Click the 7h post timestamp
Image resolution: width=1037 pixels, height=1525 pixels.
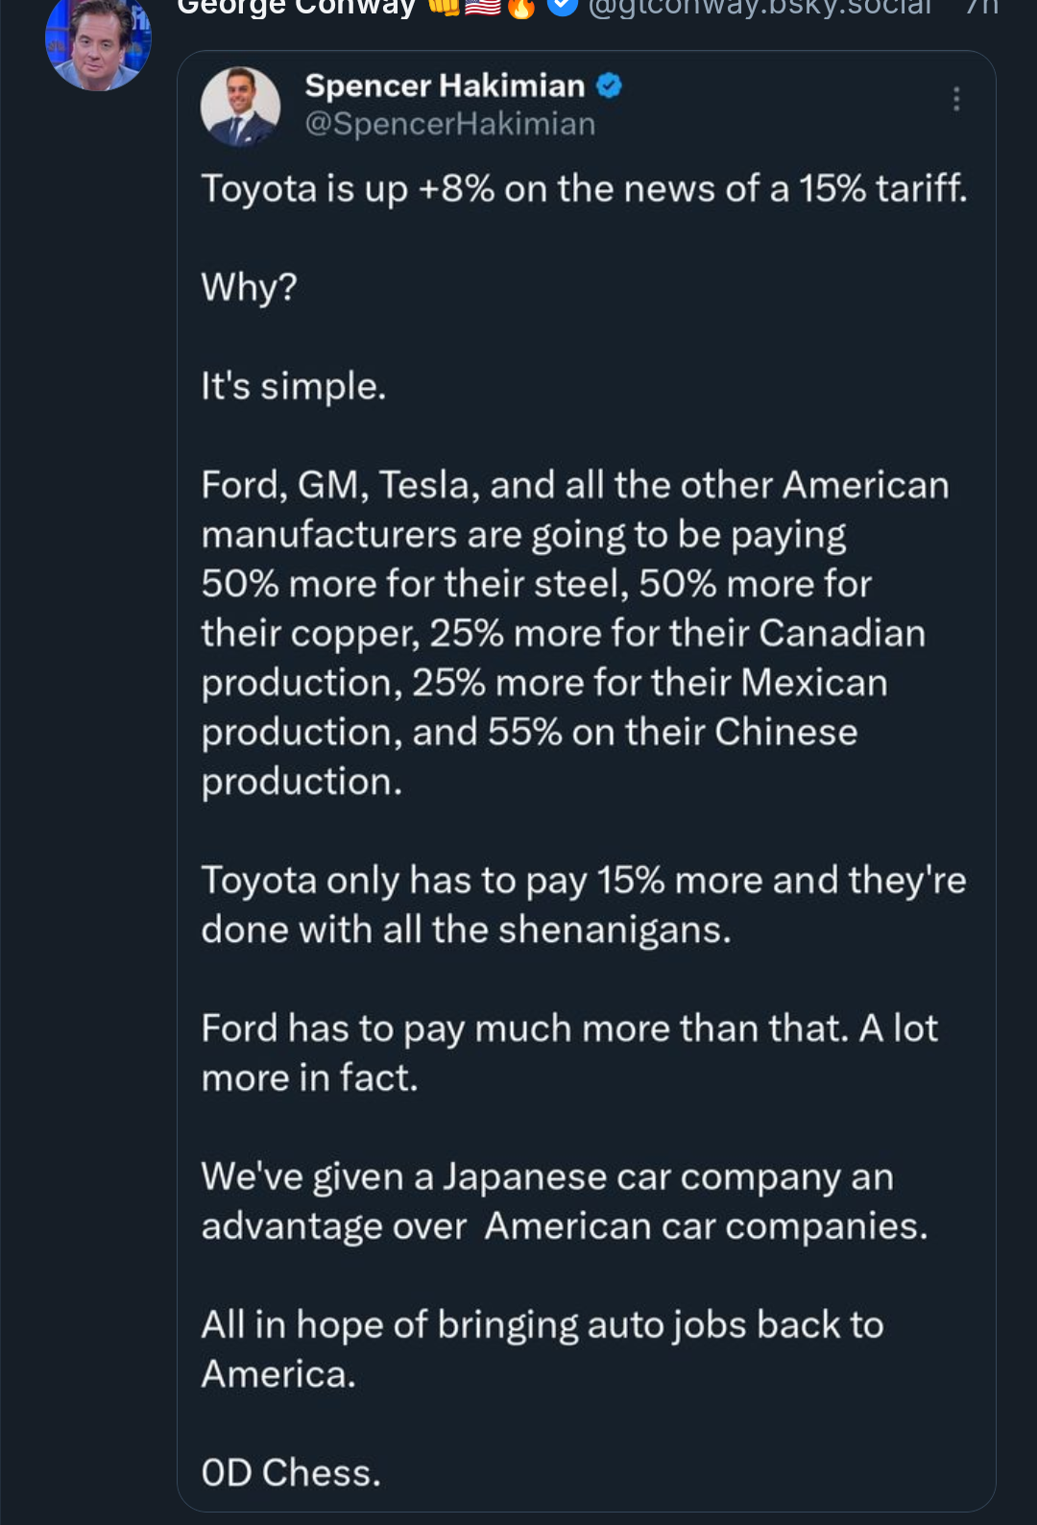[981, 8]
